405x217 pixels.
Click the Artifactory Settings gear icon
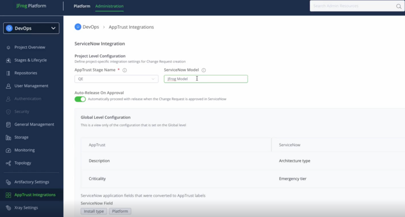point(8,182)
